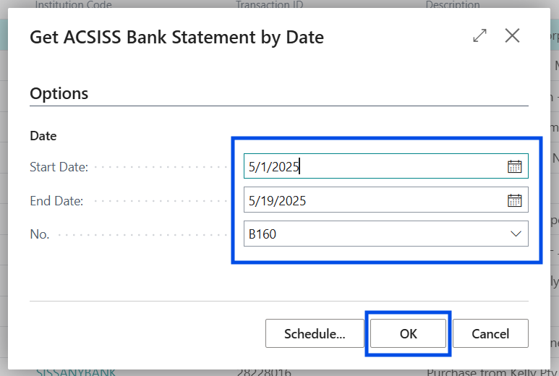Click the End Date label
559x376 pixels.
(x=56, y=201)
